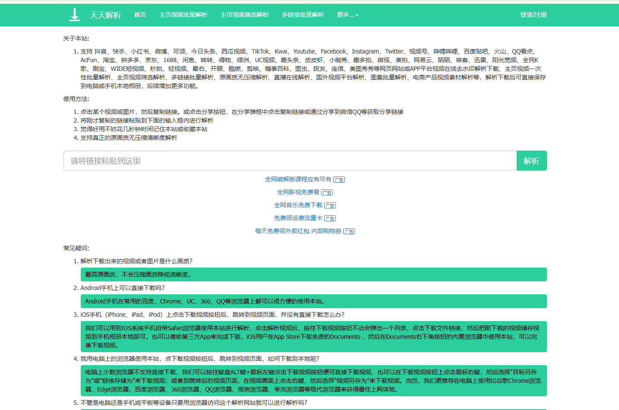
Task: Click the 广告 badge next to 全网影视免费看
Action: 327,192
